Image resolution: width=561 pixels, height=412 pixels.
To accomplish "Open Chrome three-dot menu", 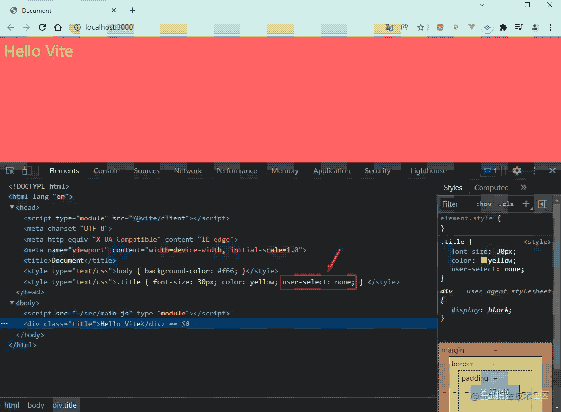I will 550,27.
